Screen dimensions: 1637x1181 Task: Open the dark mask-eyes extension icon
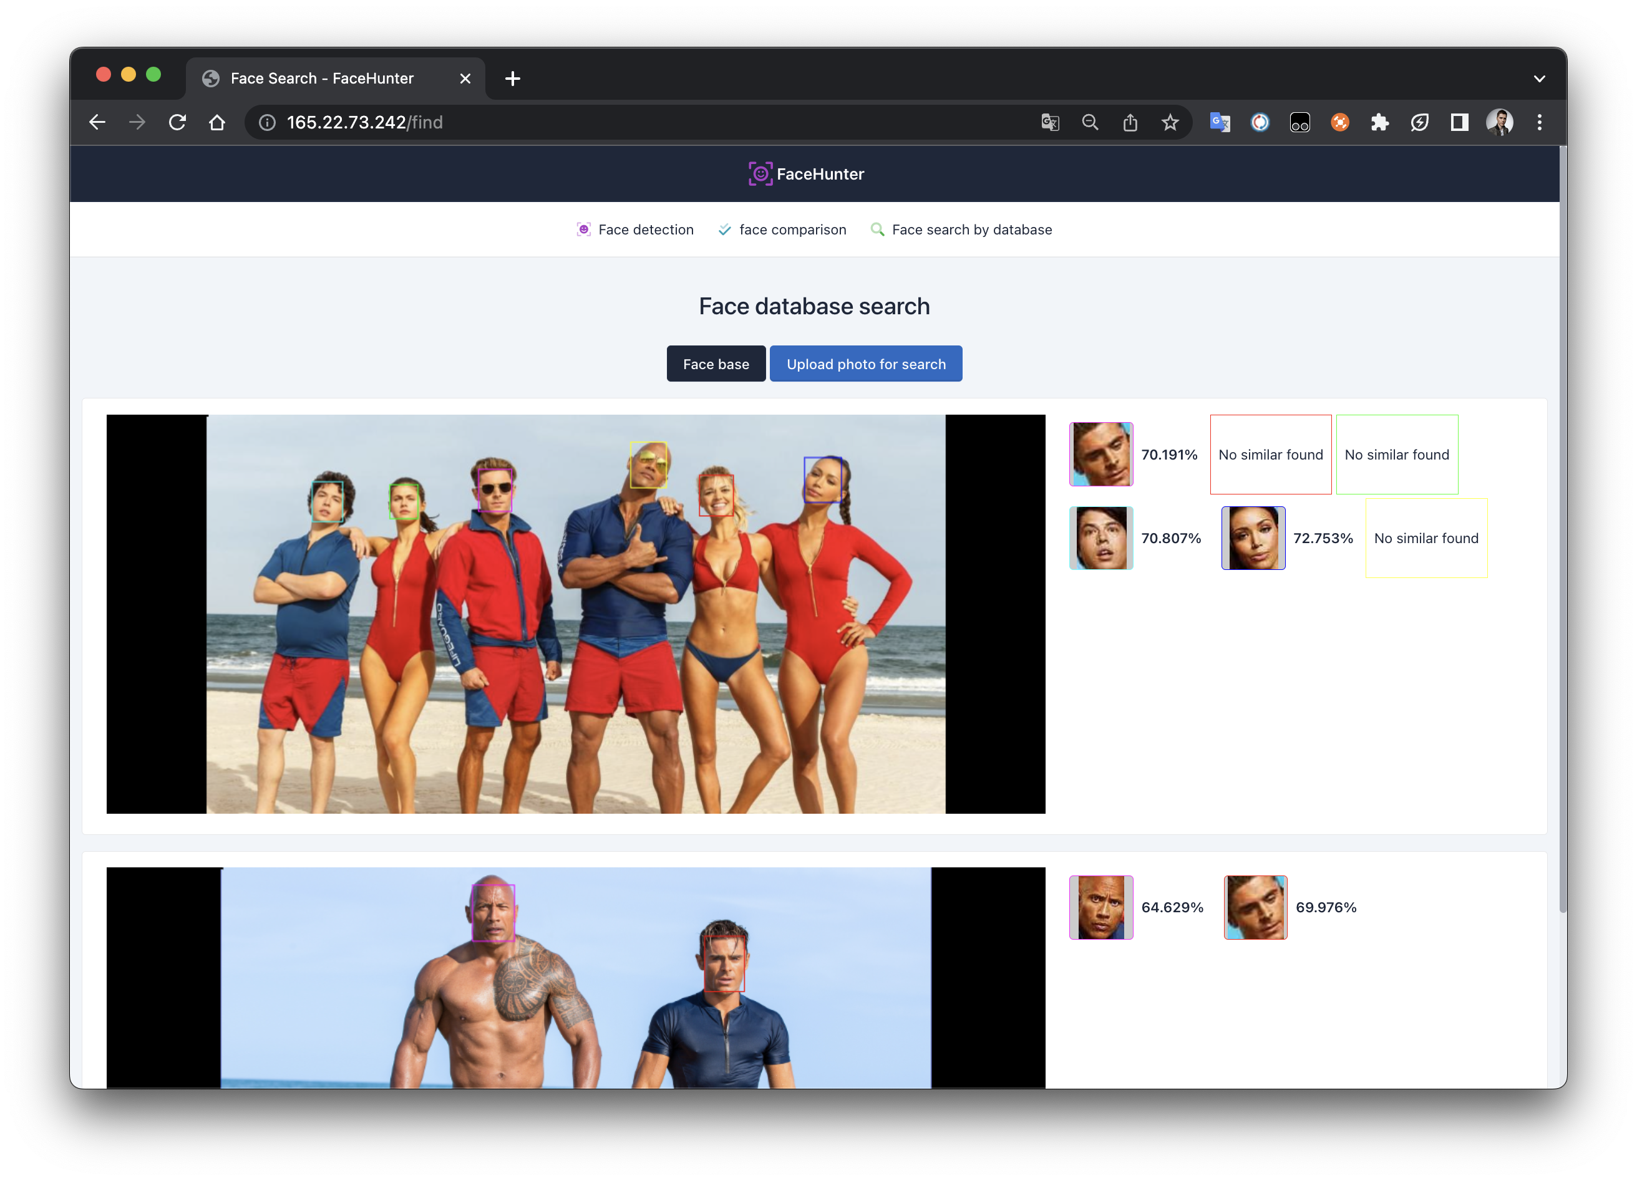click(1300, 123)
